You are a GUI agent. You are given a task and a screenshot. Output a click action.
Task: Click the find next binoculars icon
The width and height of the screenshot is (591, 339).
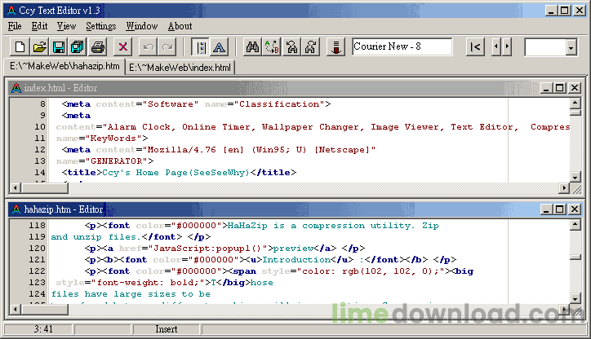point(310,47)
